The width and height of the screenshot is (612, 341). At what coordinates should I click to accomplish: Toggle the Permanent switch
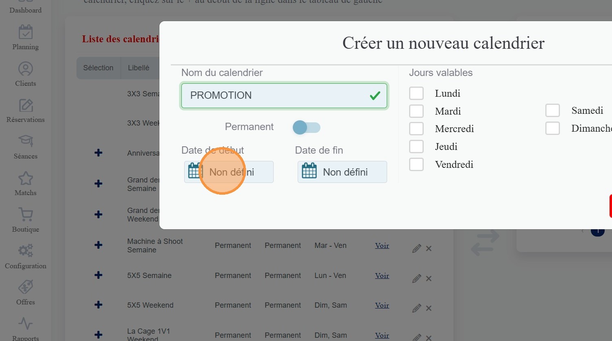[x=307, y=128]
